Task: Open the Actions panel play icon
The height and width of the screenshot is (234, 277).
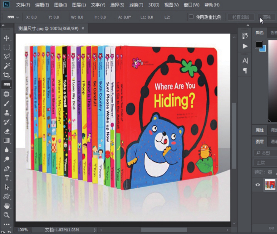Action: point(245,46)
